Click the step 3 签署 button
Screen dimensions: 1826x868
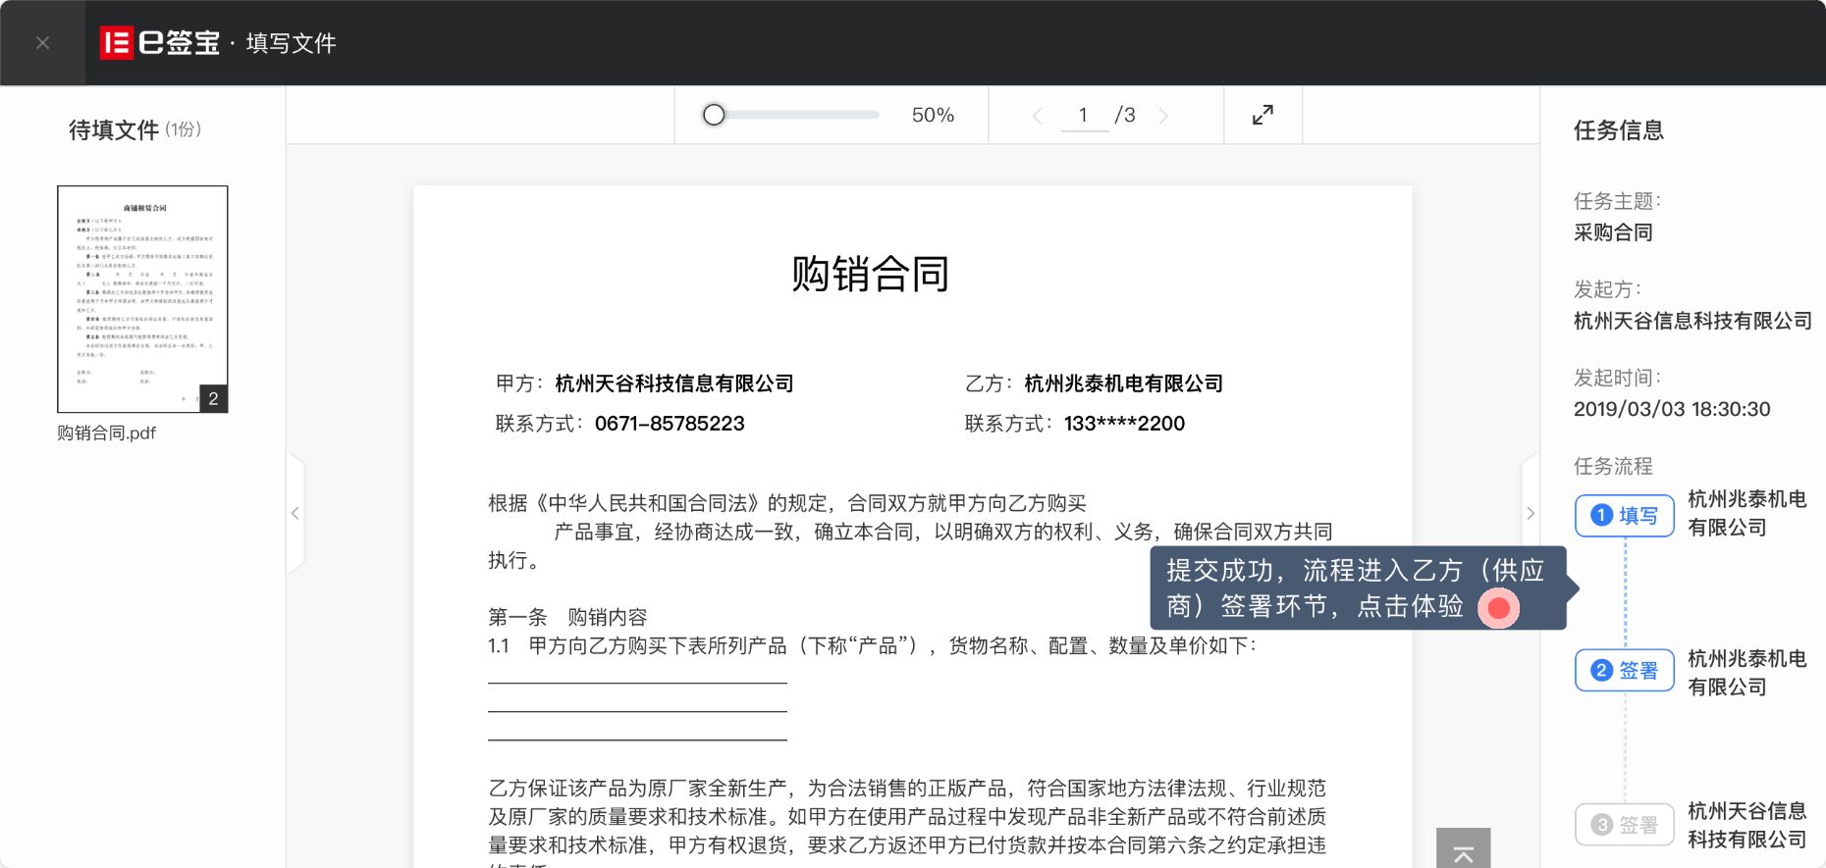coord(1625,825)
